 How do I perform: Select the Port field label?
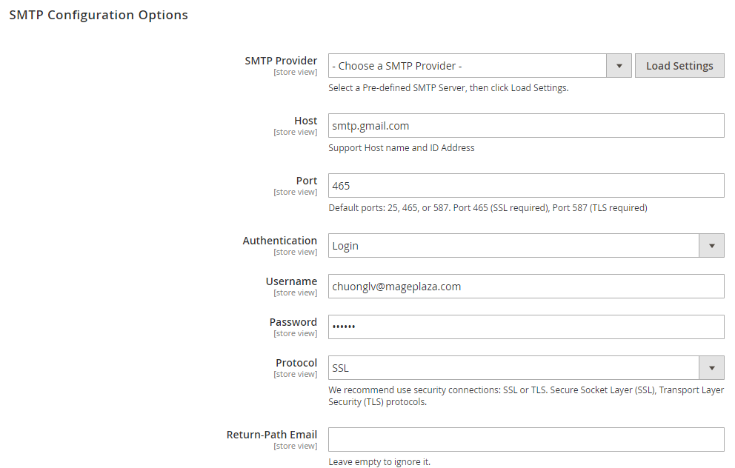tap(307, 181)
